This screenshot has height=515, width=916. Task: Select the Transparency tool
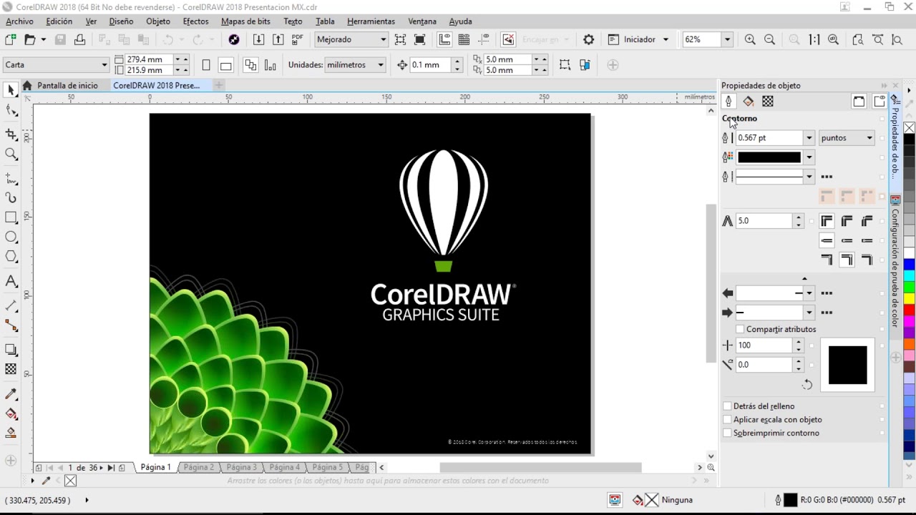[x=11, y=369]
